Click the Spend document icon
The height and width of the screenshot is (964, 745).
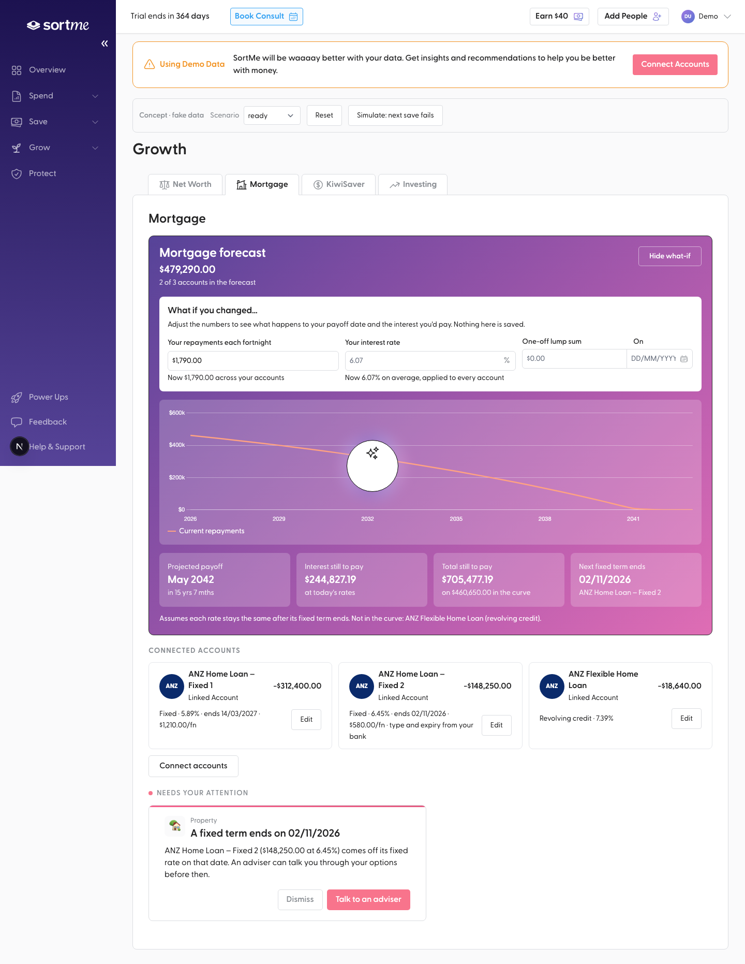(x=17, y=96)
